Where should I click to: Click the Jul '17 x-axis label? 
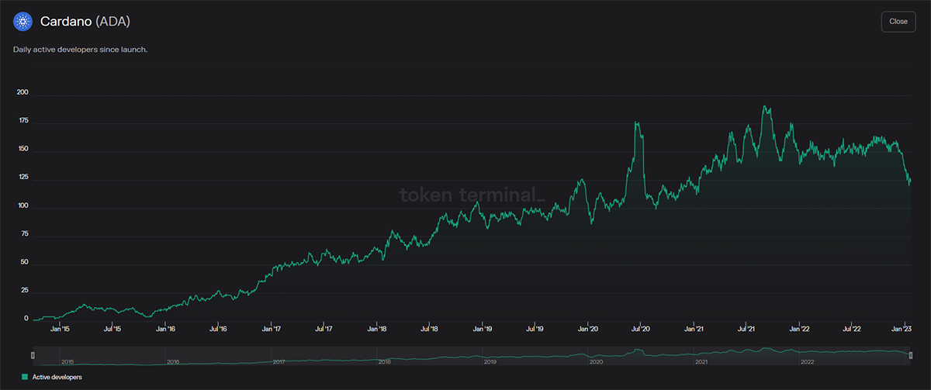324,329
